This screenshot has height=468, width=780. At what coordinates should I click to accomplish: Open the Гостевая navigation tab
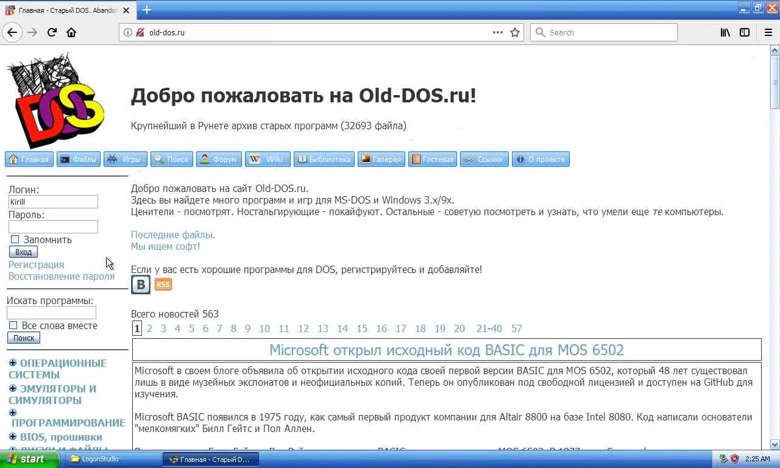click(x=433, y=159)
